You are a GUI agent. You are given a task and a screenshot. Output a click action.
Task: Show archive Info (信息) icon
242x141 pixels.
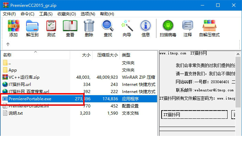(145, 26)
